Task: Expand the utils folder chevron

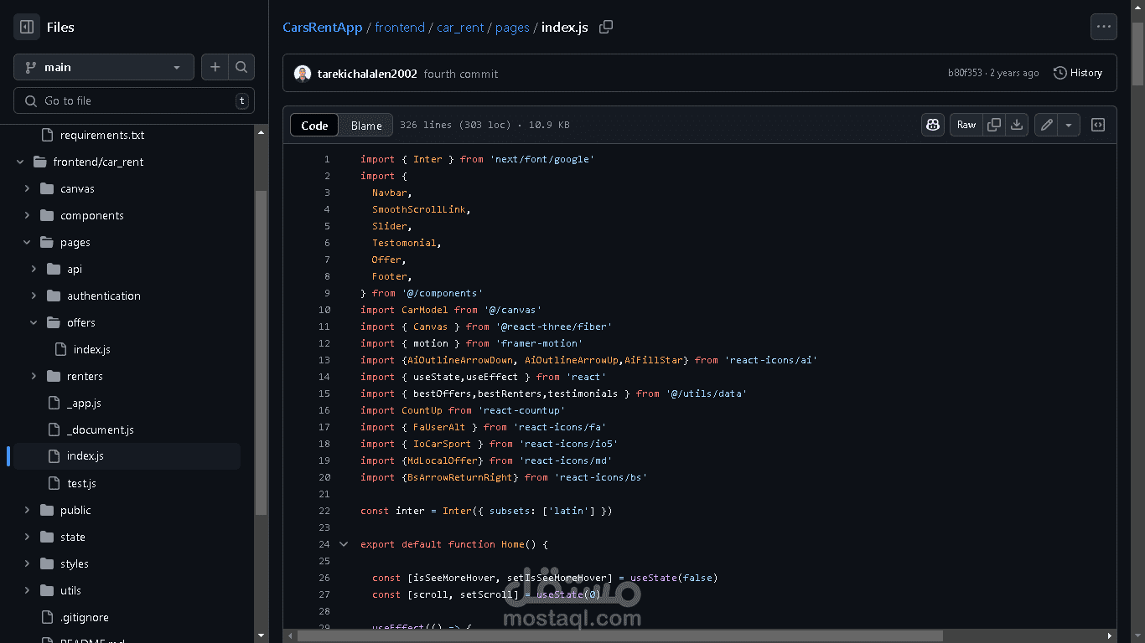Action: [x=27, y=590]
